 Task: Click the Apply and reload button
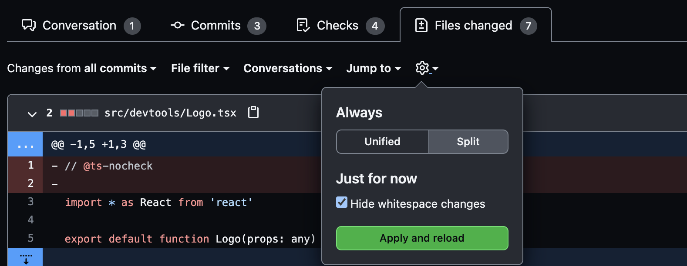coord(422,238)
